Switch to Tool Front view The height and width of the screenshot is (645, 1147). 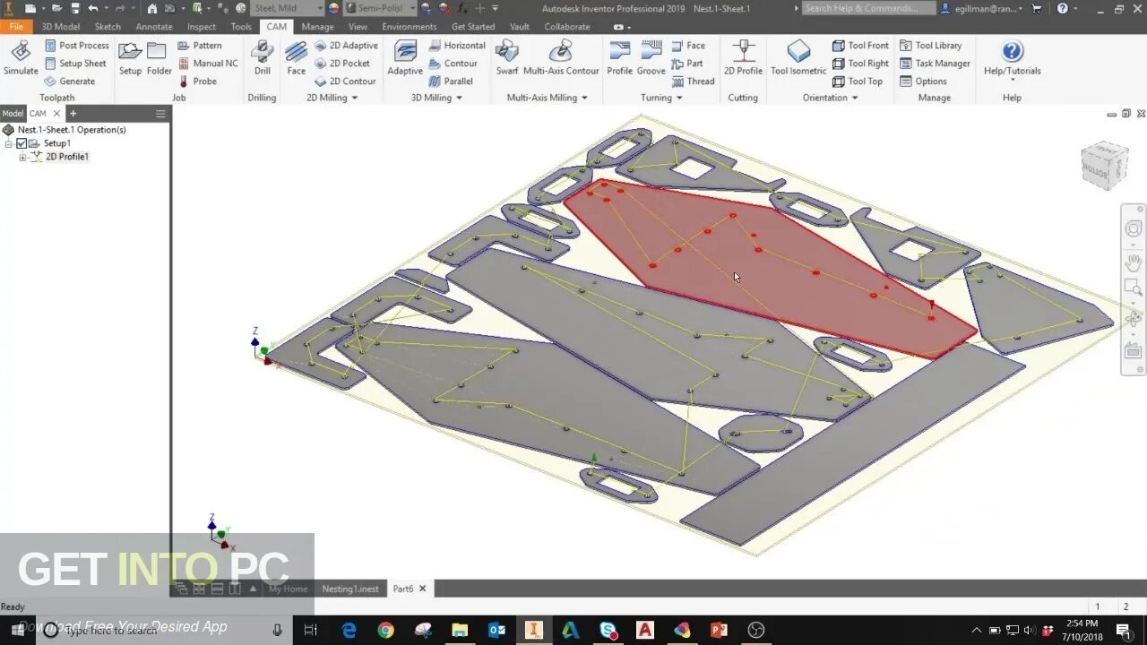(x=860, y=46)
